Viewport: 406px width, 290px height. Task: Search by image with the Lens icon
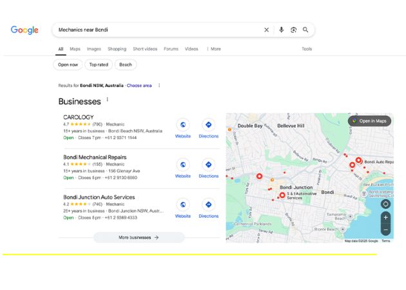click(293, 30)
